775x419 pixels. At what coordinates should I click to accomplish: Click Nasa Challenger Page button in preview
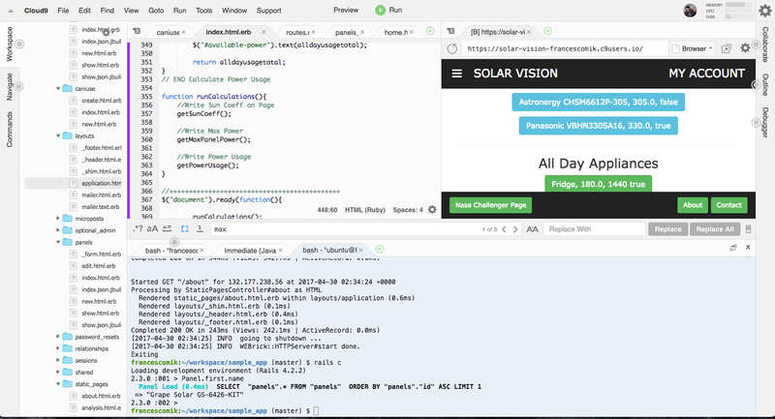pyautogui.click(x=493, y=205)
